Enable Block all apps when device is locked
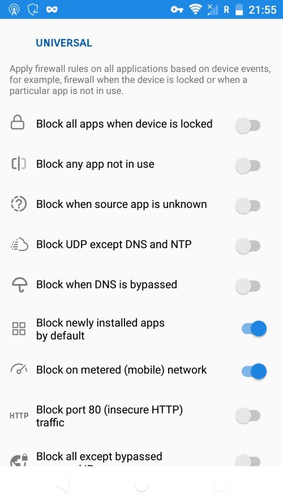 click(247, 125)
